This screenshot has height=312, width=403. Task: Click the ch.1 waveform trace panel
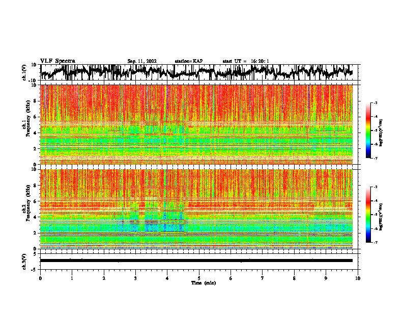click(199, 72)
